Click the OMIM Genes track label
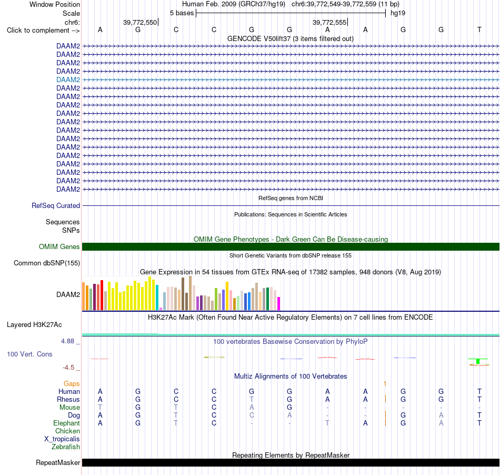This screenshot has width=500, height=475. pos(59,246)
